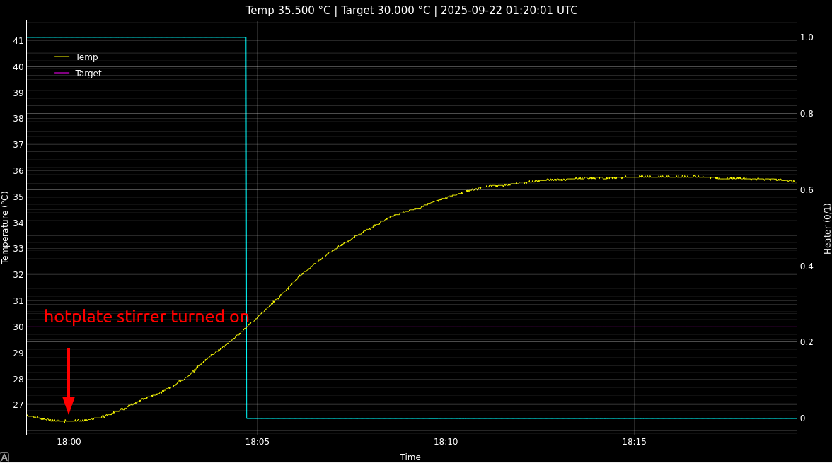
Task: Click the 1.0 tick on heater axis
Action: [x=807, y=37]
